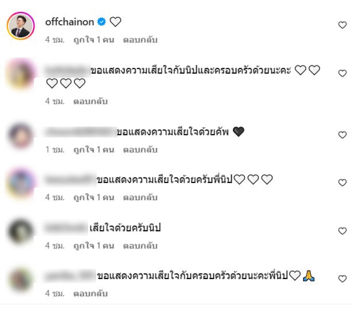Like the comment with praying hands emoji

pyautogui.click(x=342, y=279)
